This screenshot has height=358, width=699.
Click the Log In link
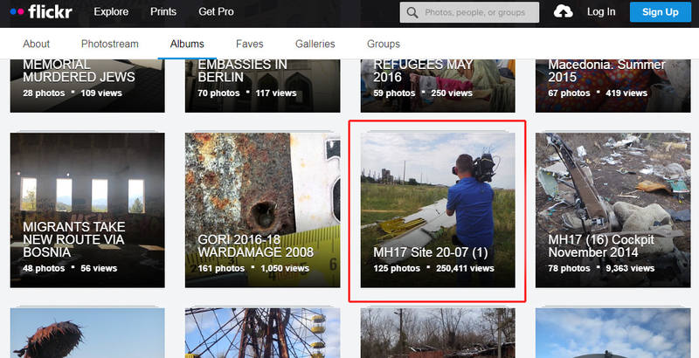tap(601, 12)
